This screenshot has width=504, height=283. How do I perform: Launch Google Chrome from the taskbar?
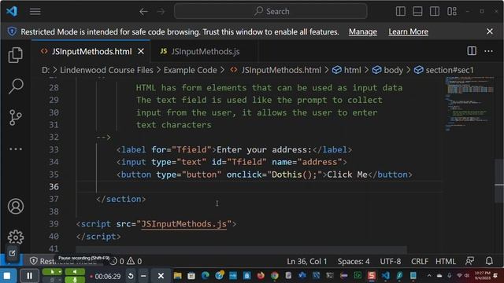[x=275, y=276]
